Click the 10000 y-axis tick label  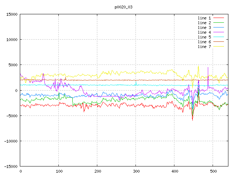[11, 40]
